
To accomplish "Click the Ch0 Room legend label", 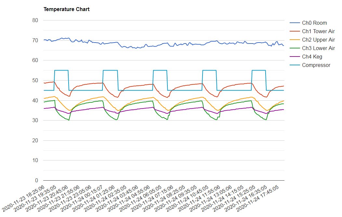I will pos(314,23).
